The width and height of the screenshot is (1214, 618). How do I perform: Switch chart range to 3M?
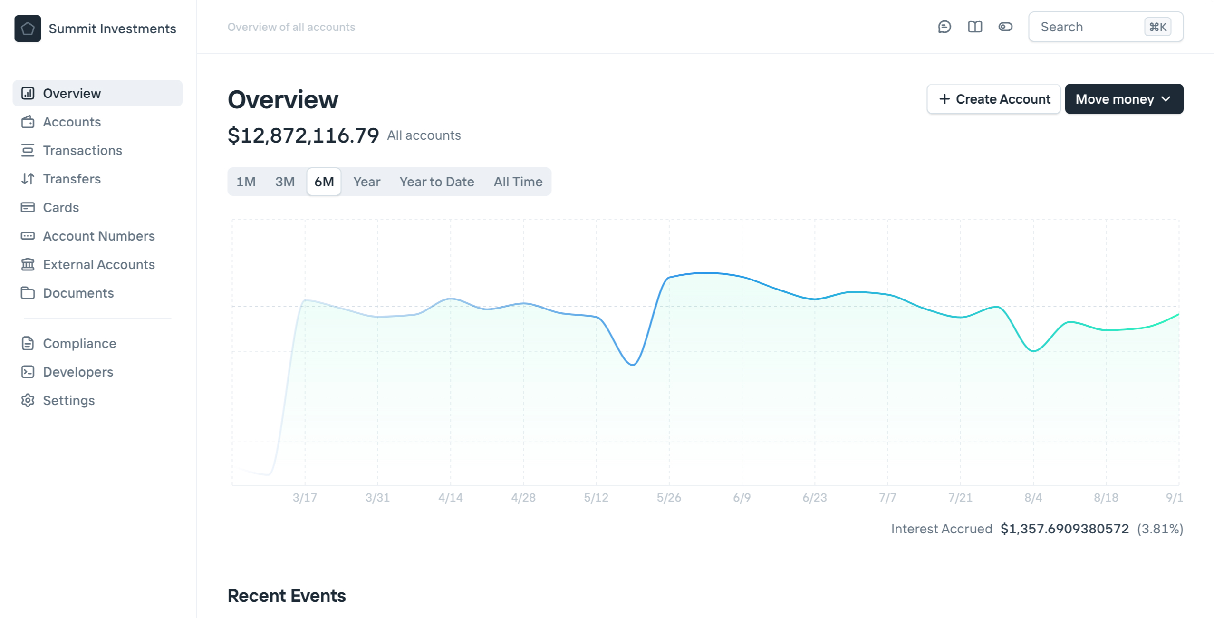[x=285, y=182]
